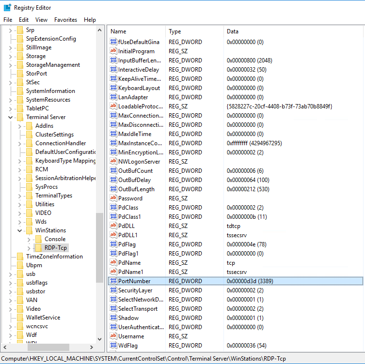Expand the AddIns subkey arrow

pos(20,126)
